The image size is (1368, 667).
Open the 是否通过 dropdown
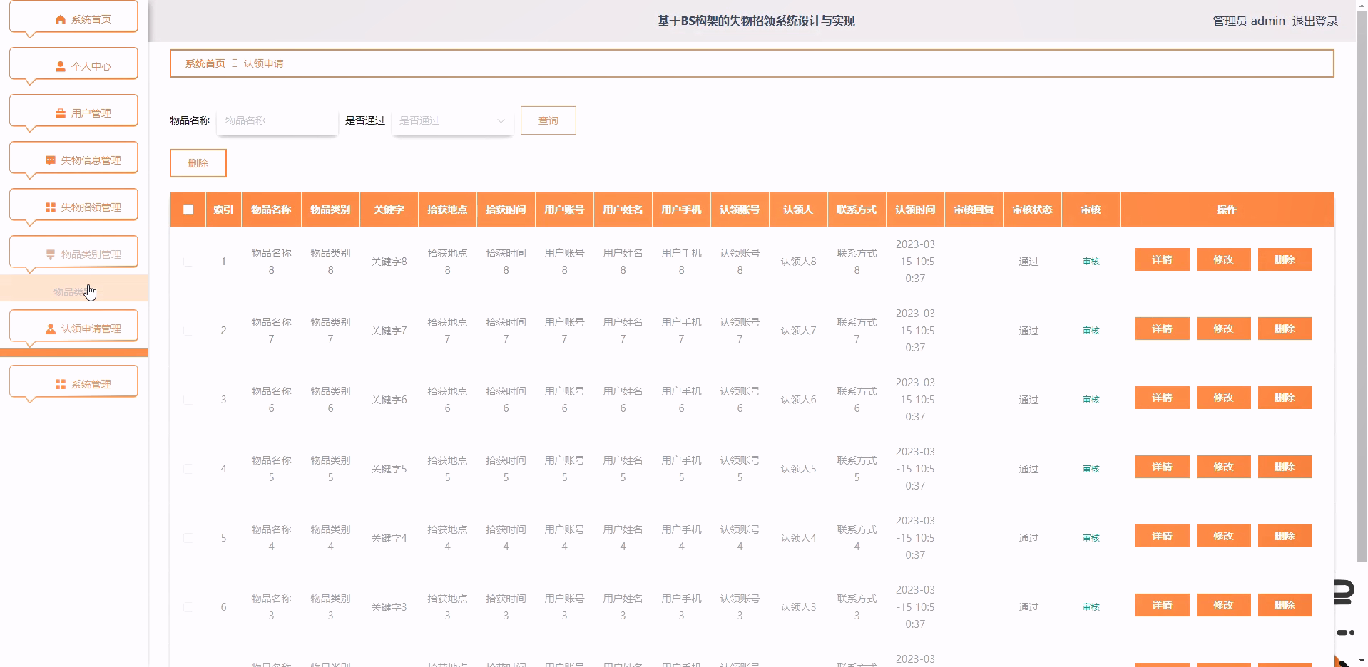click(453, 120)
